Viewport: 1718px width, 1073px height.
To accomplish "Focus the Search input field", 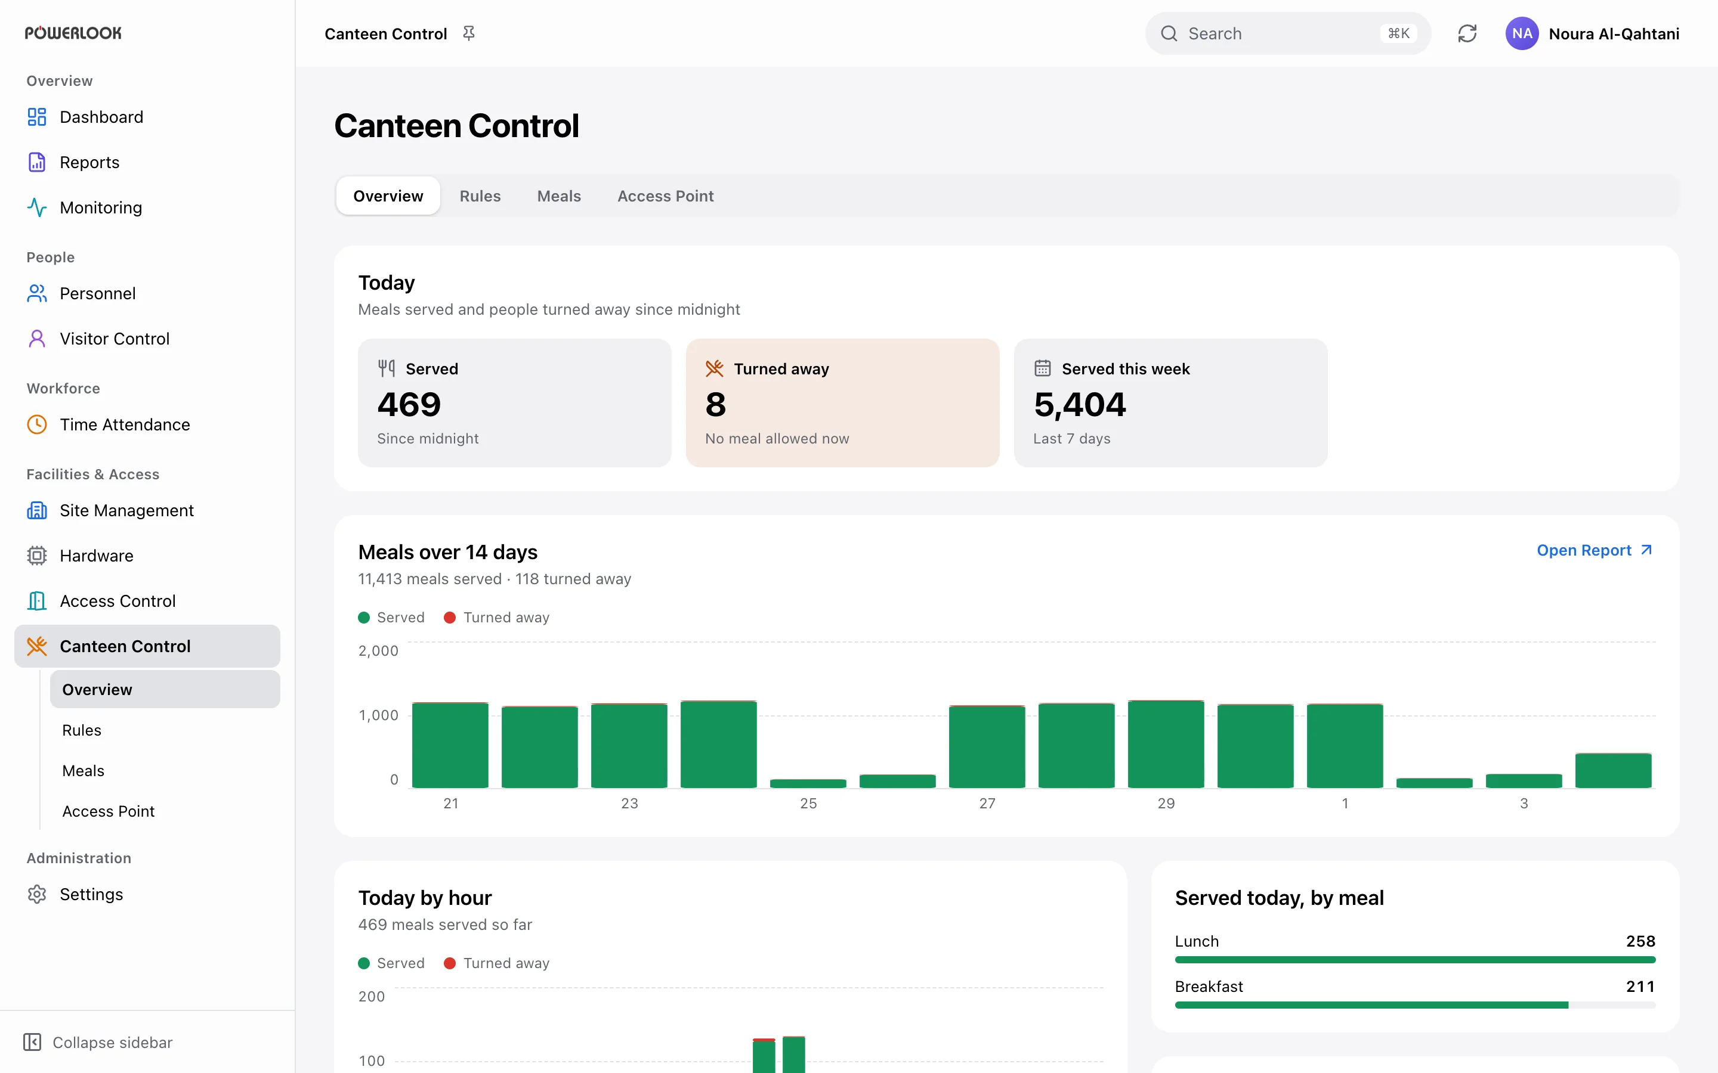I will click(x=1288, y=33).
